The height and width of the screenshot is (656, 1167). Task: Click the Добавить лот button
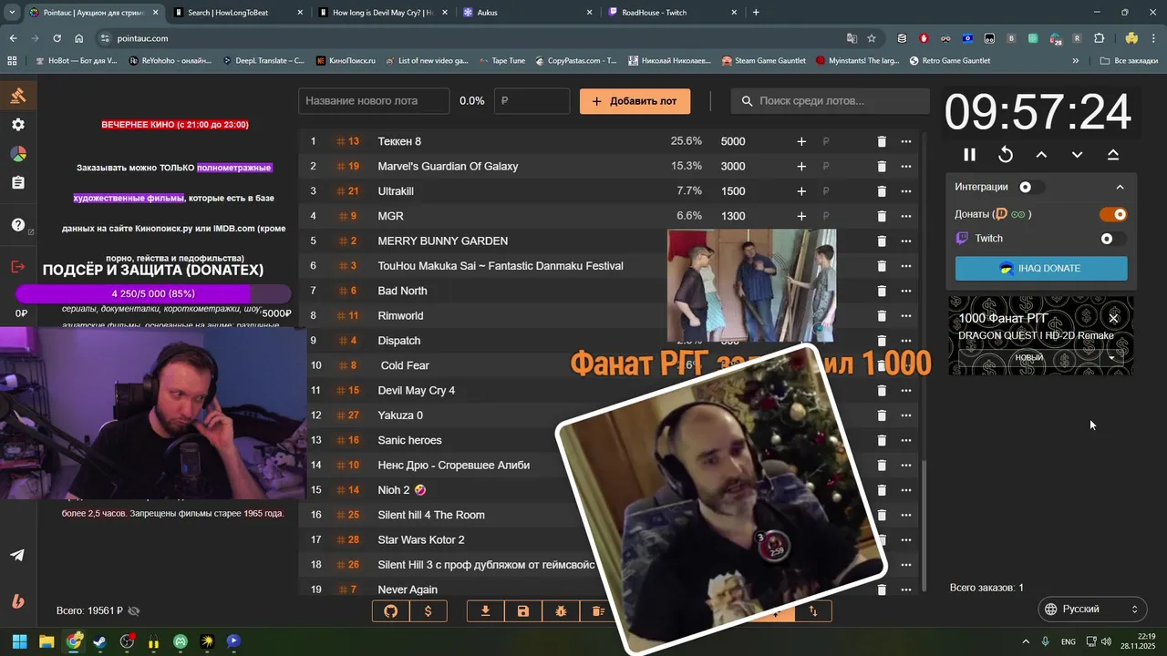(635, 101)
